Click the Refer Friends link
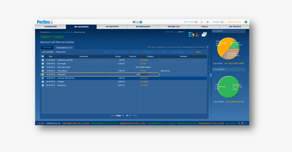Viewport: 292px width, 152px height. [189, 22]
